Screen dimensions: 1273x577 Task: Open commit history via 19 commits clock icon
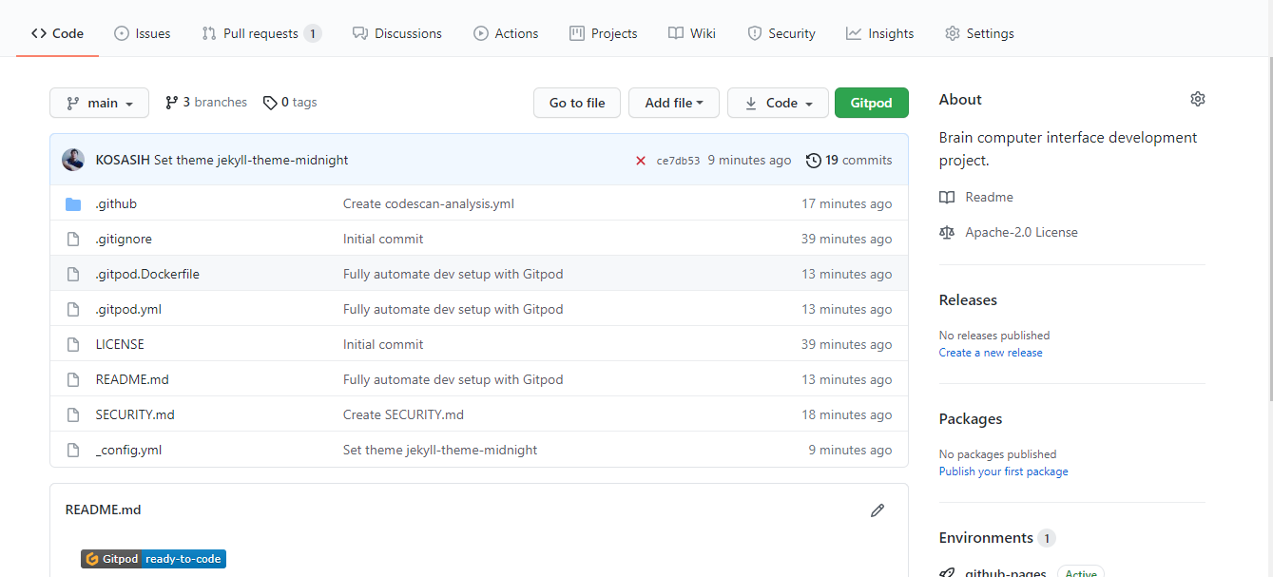(813, 161)
